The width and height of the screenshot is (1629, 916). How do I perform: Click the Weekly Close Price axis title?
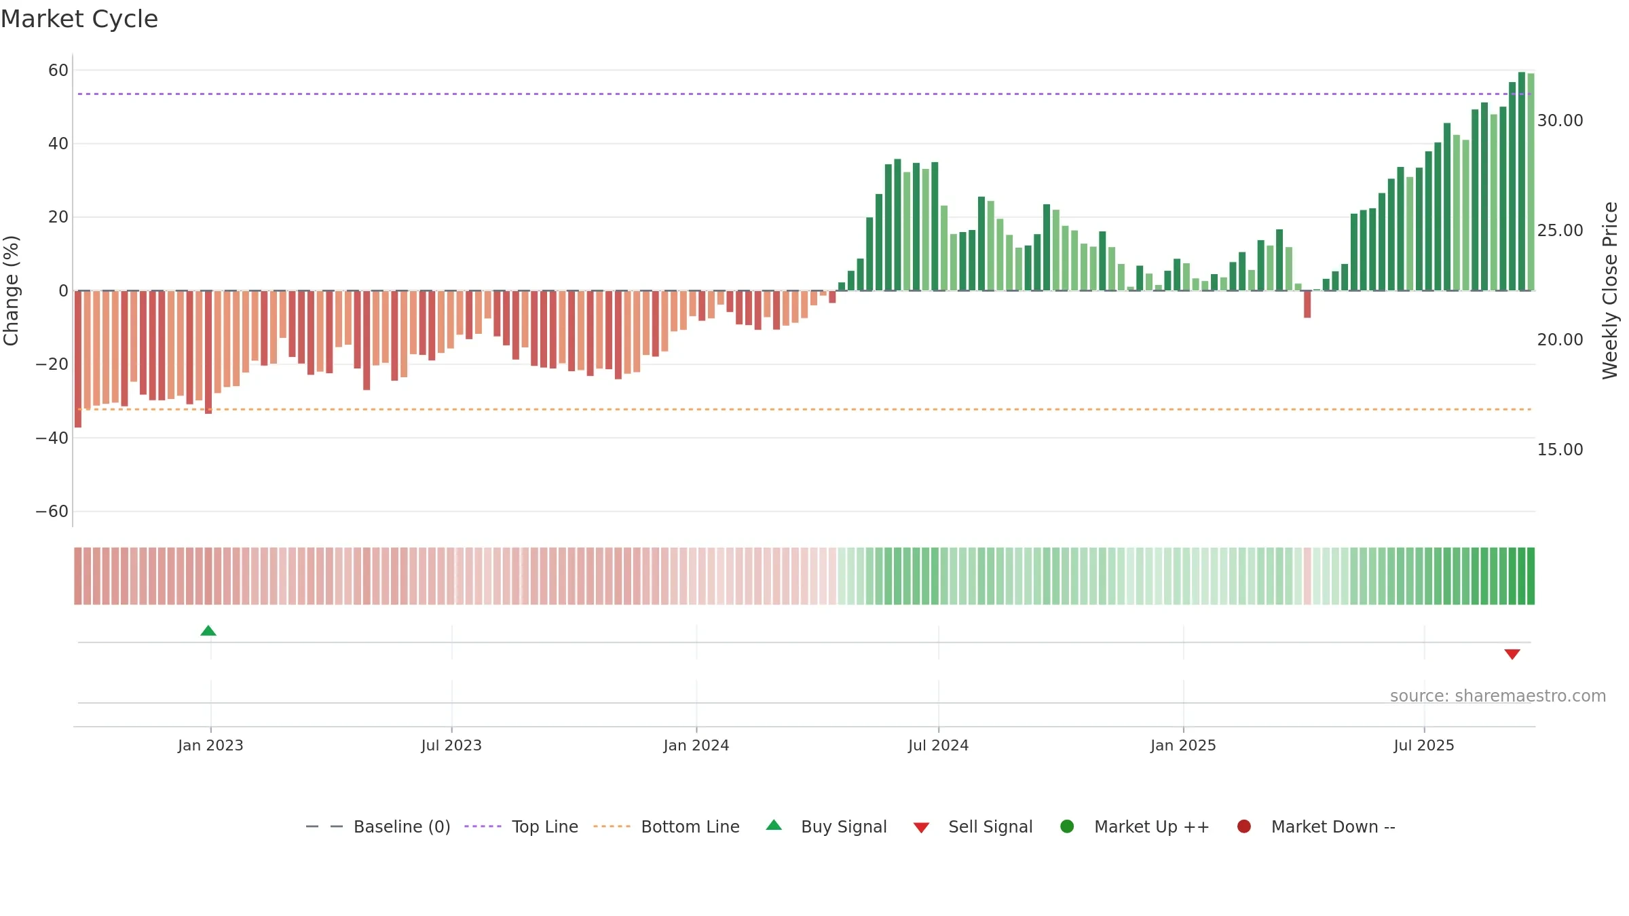click(x=1610, y=290)
